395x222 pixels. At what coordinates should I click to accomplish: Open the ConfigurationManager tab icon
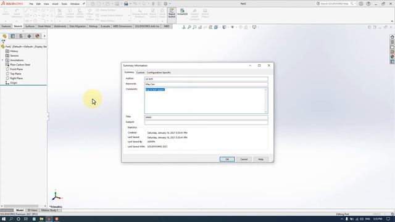coord(21,36)
